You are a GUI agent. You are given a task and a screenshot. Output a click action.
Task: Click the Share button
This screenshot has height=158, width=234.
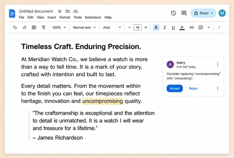point(201,13)
